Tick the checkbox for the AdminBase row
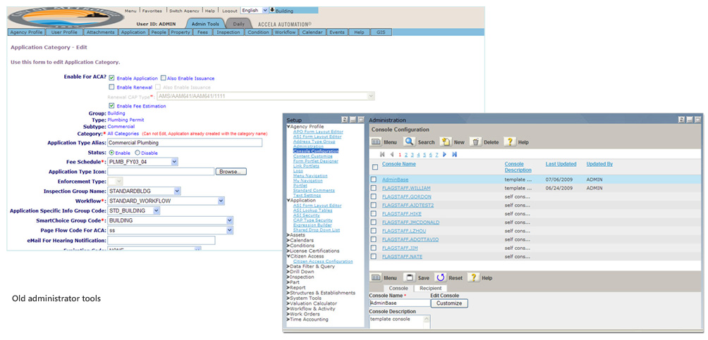 tap(374, 180)
